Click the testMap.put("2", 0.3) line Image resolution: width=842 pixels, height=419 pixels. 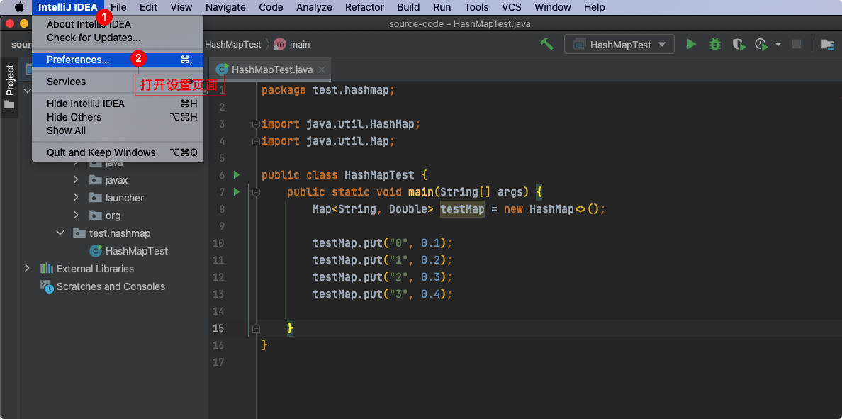[382, 277]
